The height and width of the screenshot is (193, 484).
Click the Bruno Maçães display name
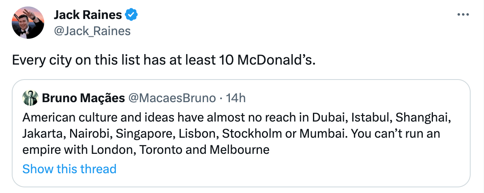(x=83, y=98)
